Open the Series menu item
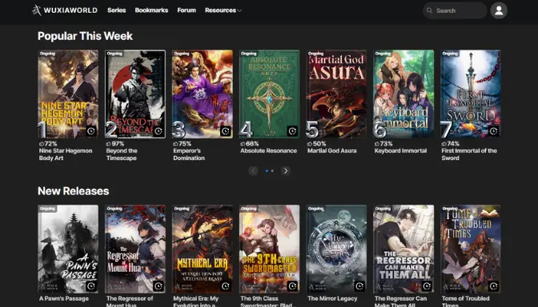538x307 pixels. pos(117,10)
